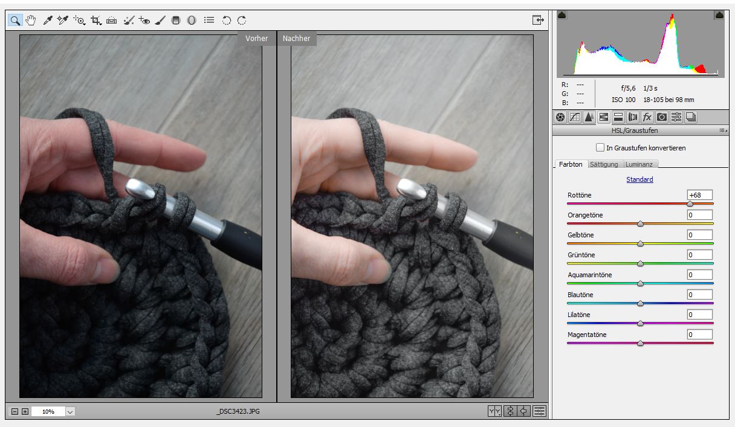The height and width of the screenshot is (427, 735).
Task: Click the Blautöne value field
Action: click(699, 295)
